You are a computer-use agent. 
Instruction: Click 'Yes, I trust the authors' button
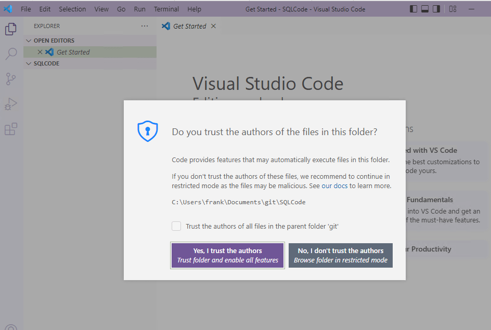click(x=227, y=255)
